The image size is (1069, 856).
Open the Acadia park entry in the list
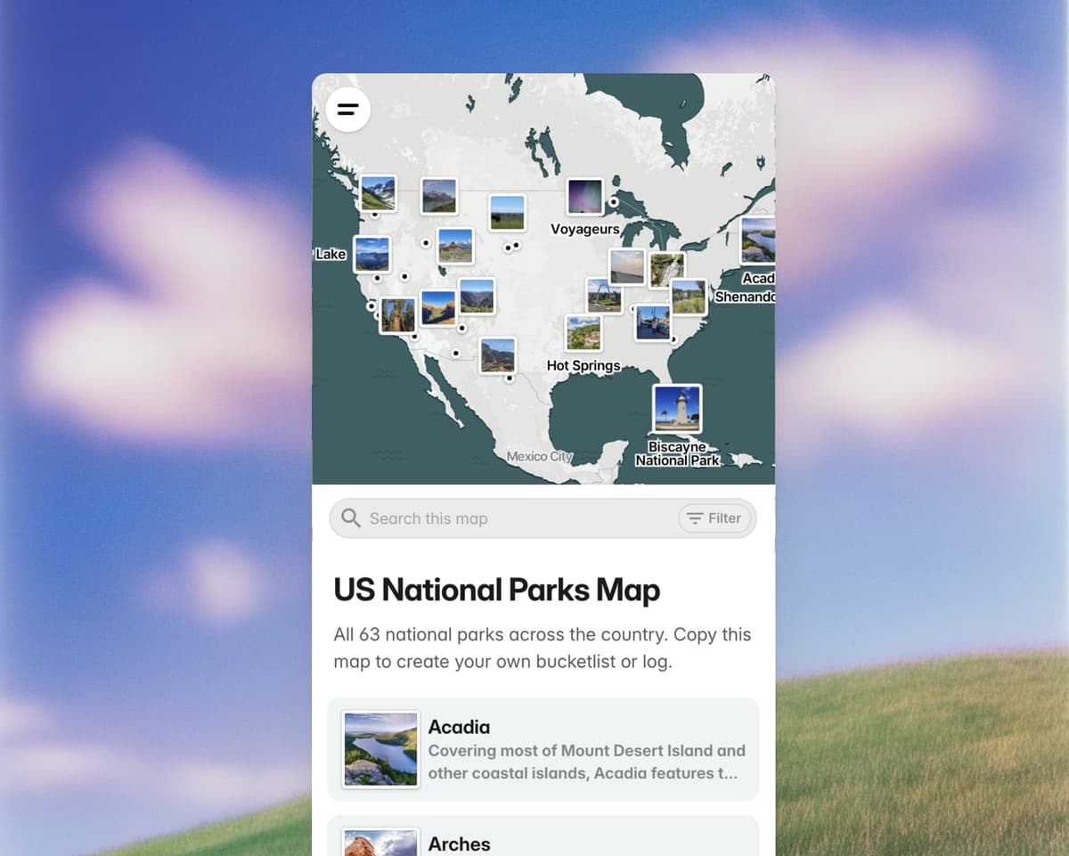[543, 749]
